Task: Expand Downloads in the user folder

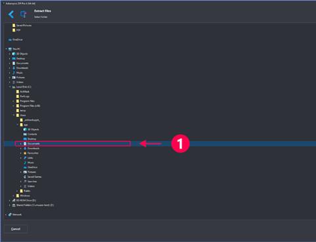Action: [21, 149]
